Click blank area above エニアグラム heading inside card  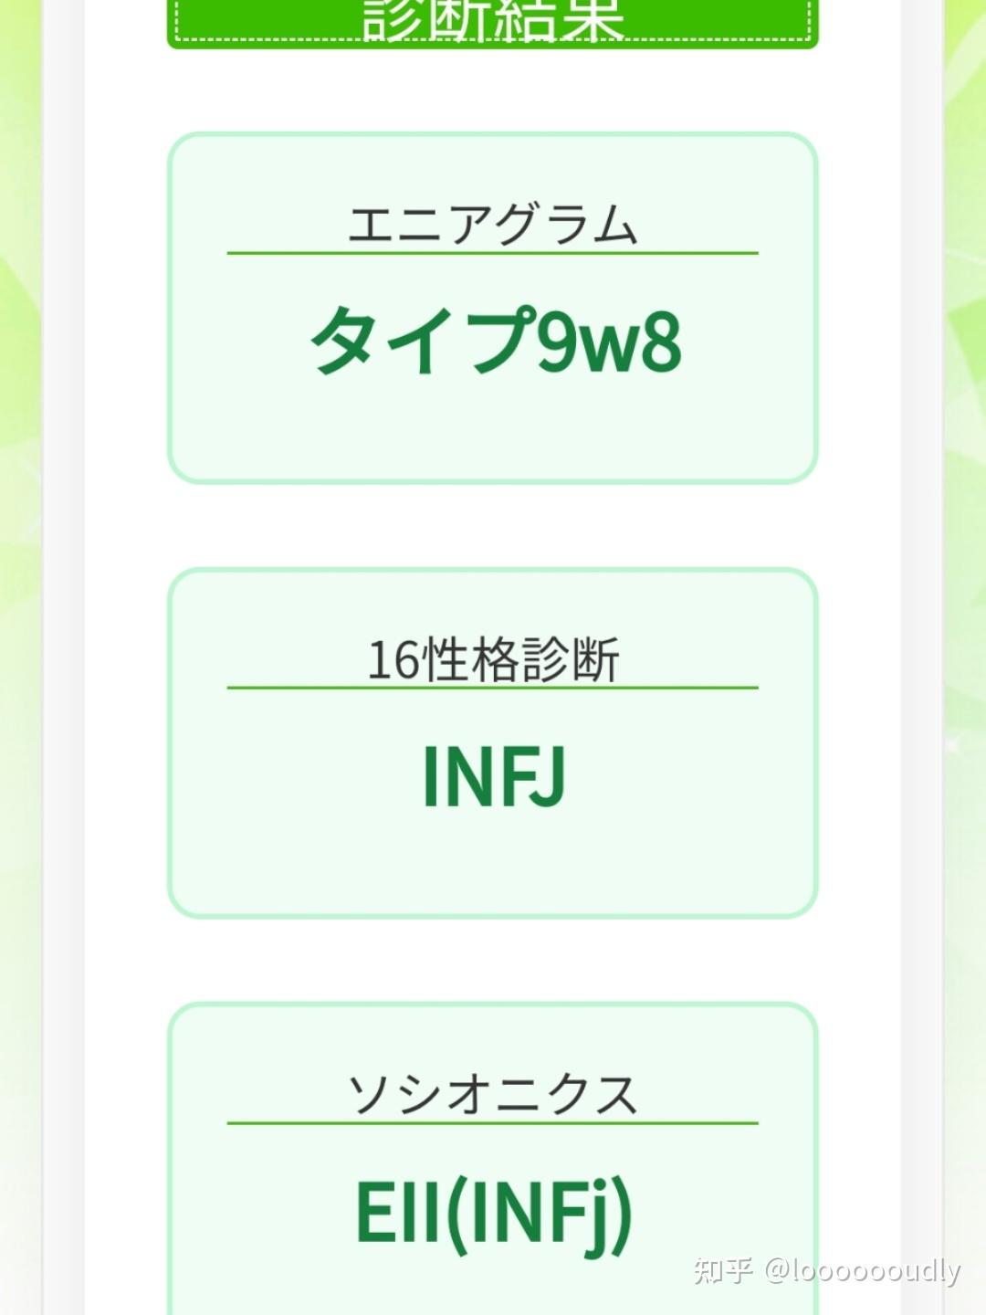(x=492, y=169)
